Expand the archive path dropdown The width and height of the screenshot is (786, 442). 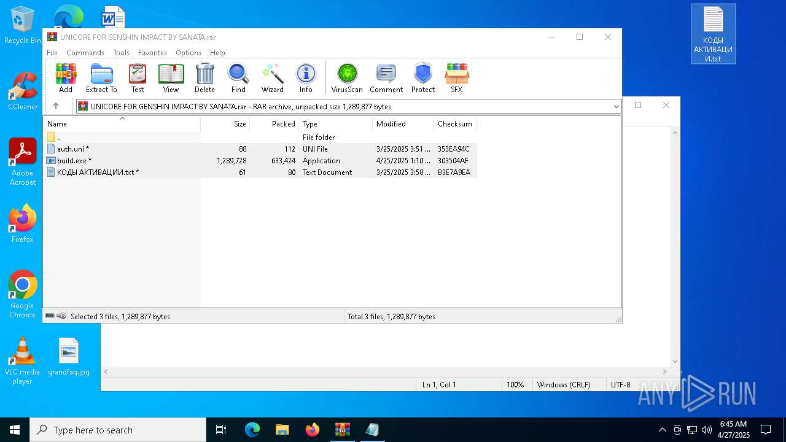tap(616, 107)
